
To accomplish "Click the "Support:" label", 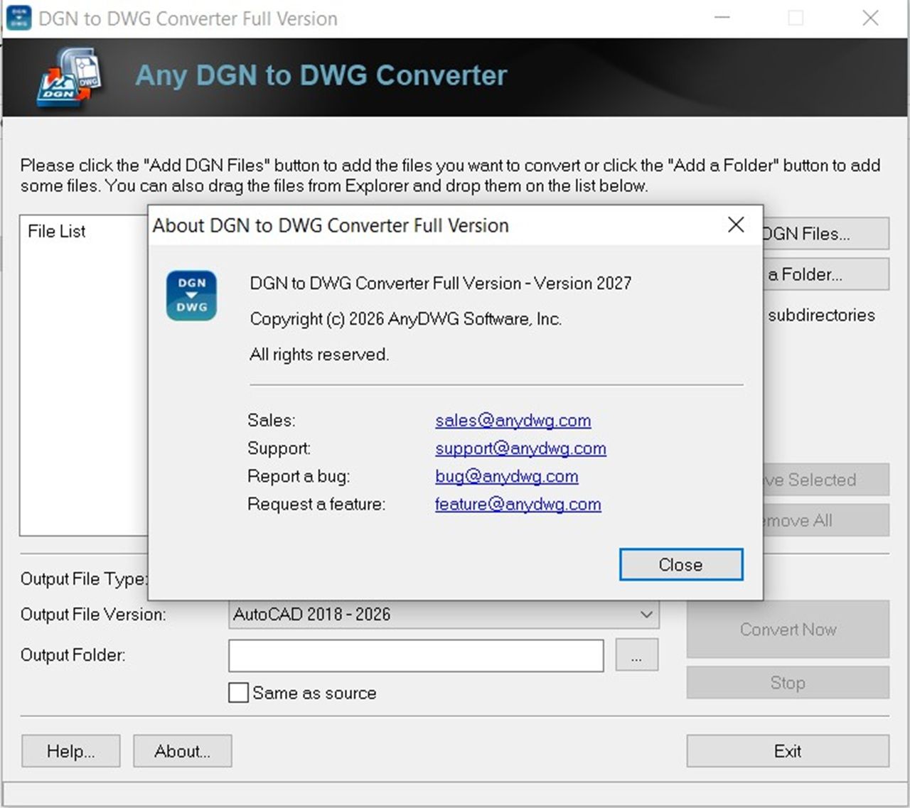I will pos(279,448).
